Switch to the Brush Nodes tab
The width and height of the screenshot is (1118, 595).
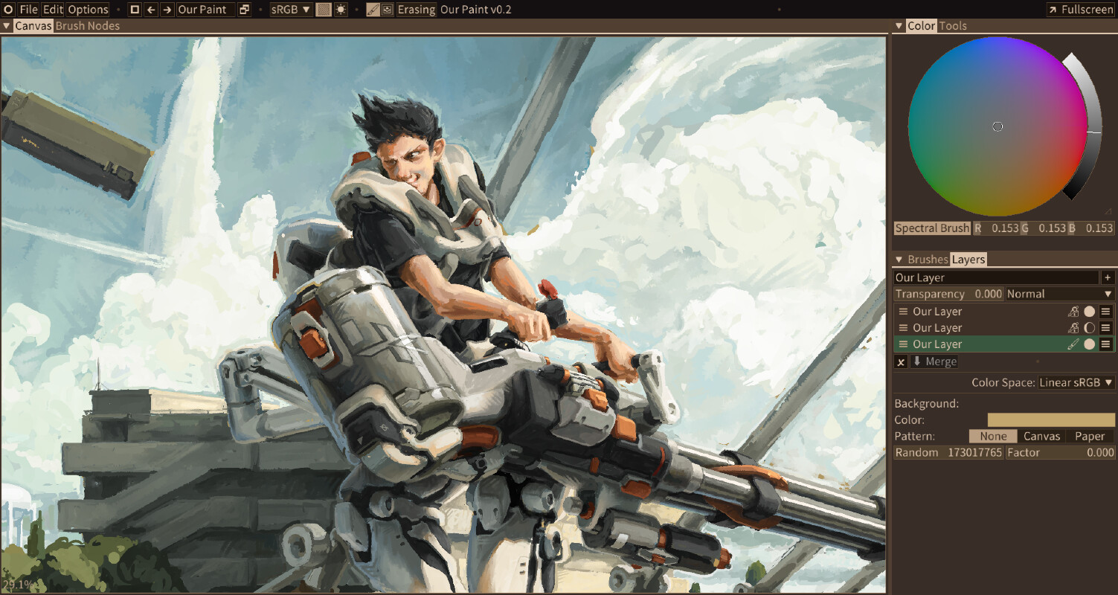coord(87,26)
